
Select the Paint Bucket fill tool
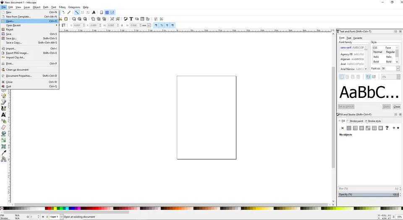tap(4, 134)
